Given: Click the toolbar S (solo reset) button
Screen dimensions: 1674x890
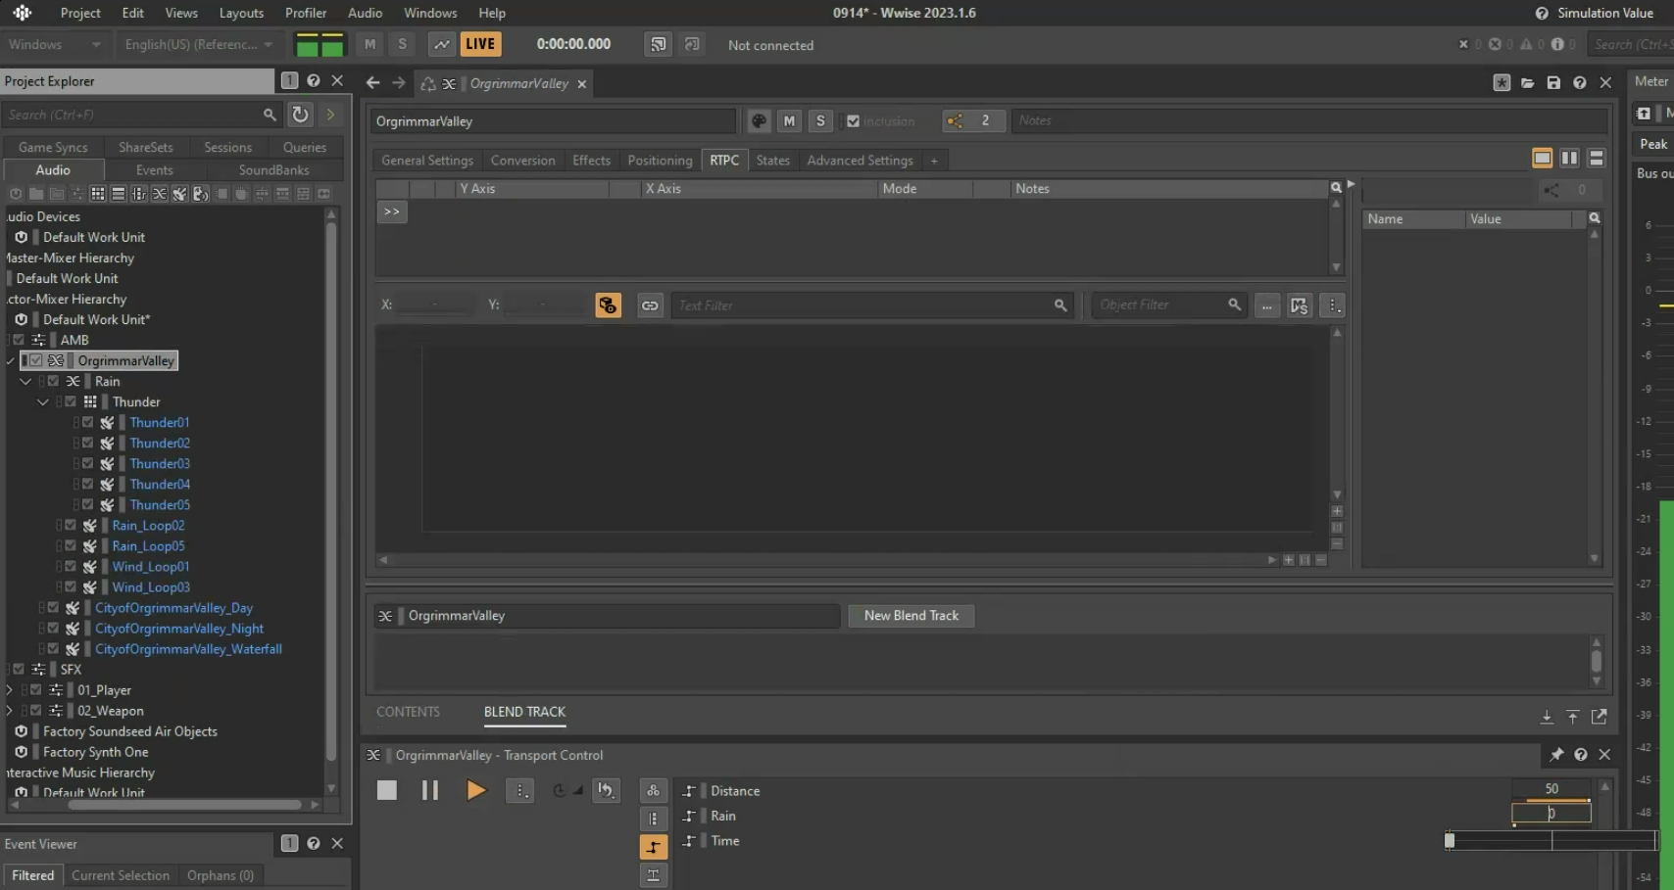Looking at the screenshot, I should click(x=402, y=44).
